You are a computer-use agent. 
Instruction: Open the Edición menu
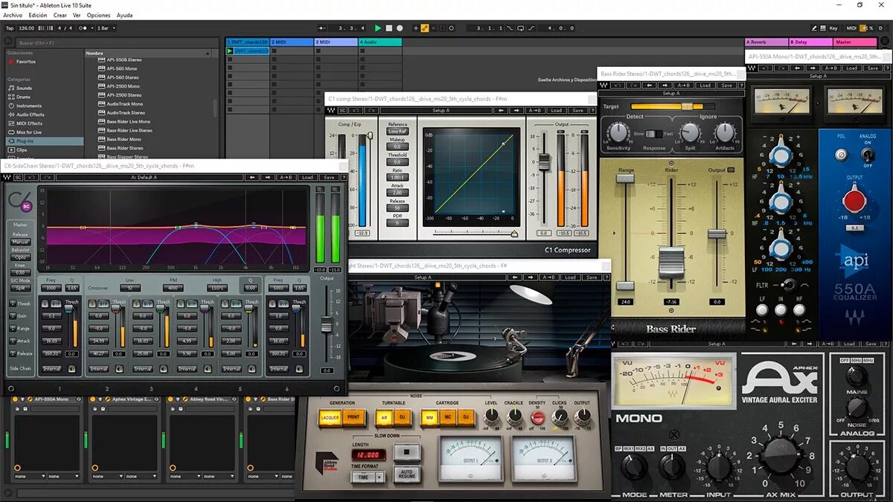point(37,15)
